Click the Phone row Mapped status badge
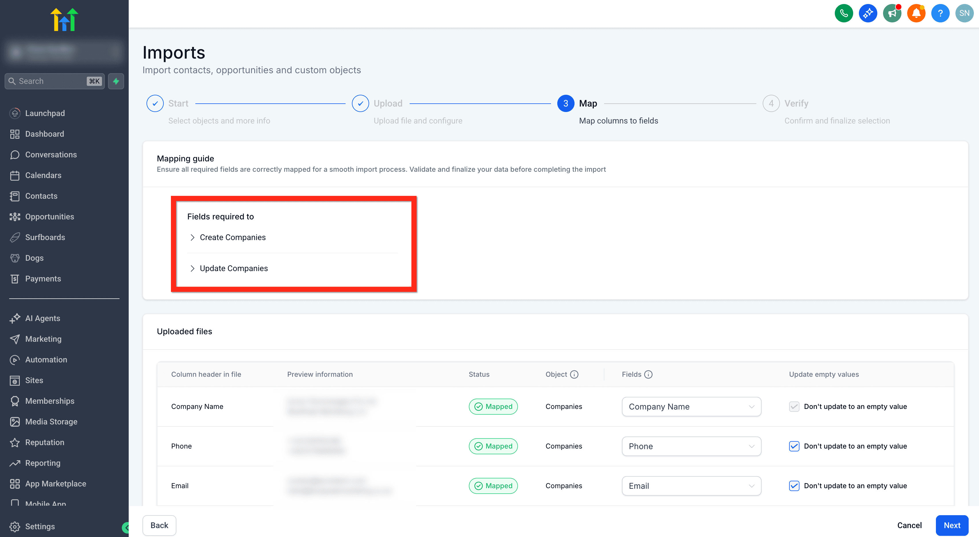This screenshot has height=537, width=979. tap(493, 446)
